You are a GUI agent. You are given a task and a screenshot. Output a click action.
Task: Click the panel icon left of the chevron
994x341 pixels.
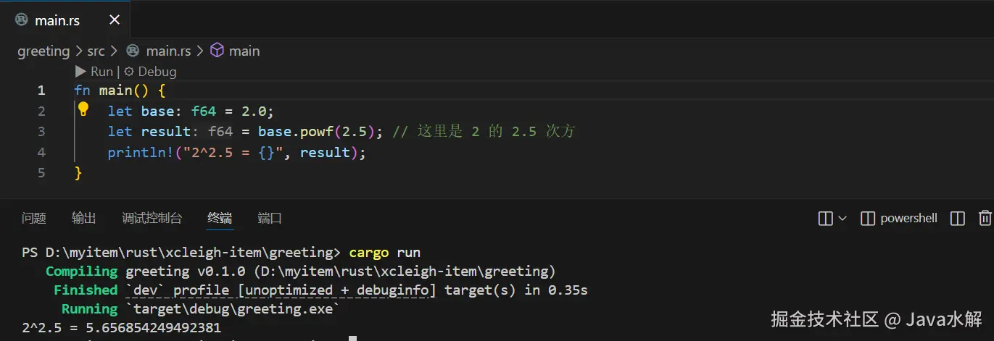pyautogui.click(x=825, y=218)
